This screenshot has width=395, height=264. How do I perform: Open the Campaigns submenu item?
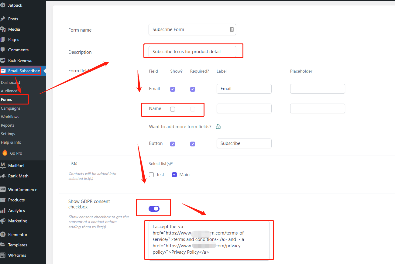pyautogui.click(x=11, y=108)
